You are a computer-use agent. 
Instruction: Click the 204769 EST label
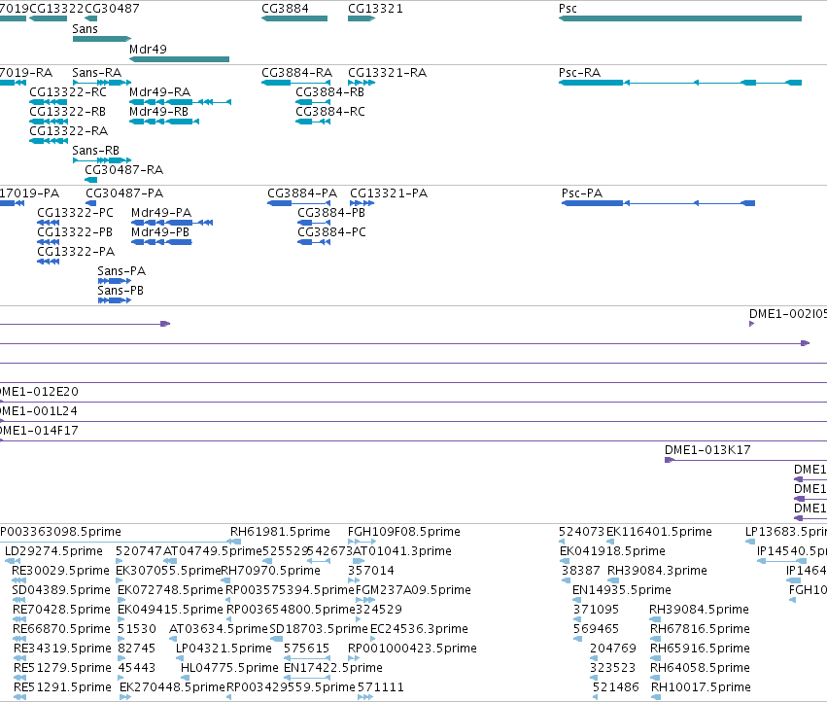(613, 649)
